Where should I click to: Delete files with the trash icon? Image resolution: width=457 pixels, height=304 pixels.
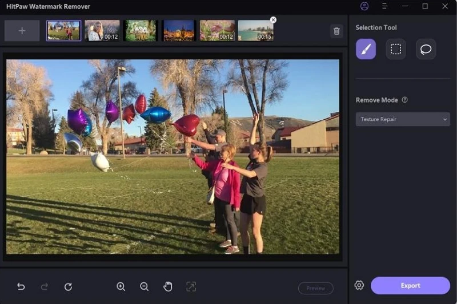point(336,31)
